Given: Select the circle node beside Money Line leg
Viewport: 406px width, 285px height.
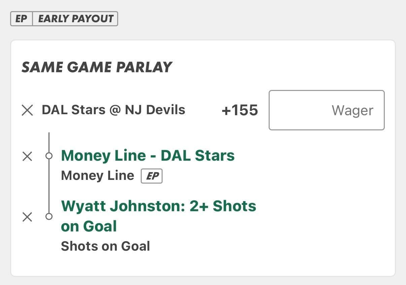Looking at the screenshot, I should (x=49, y=156).
